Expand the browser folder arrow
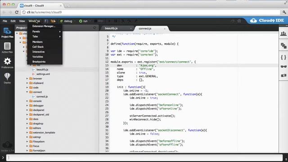This screenshot has width=288, height=162. click(27, 78)
